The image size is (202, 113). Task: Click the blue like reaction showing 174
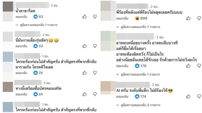[141, 96]
